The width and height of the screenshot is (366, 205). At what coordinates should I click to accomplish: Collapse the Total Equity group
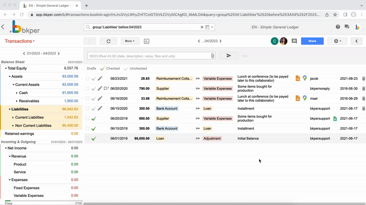[6, 68]
